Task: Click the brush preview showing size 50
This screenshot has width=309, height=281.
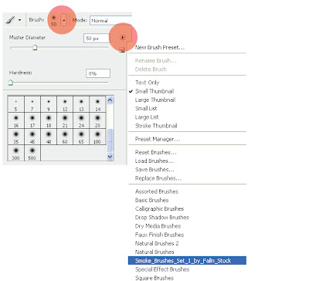Action: pos(54,21)
